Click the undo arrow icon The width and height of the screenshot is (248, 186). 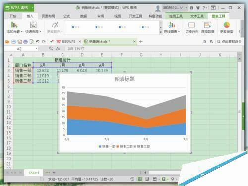pyautogui.click(x=38, y=42)
